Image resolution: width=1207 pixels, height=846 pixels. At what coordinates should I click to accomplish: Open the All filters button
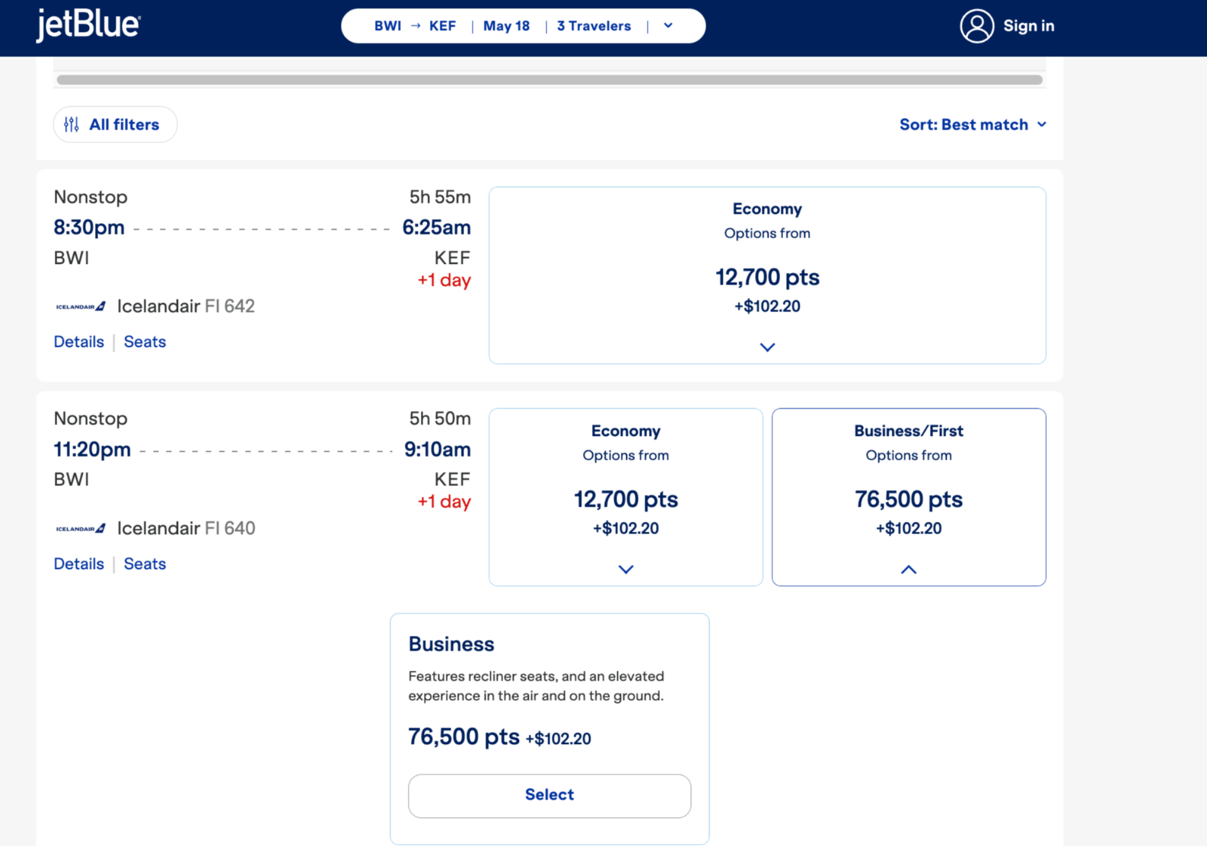point(115,125)
